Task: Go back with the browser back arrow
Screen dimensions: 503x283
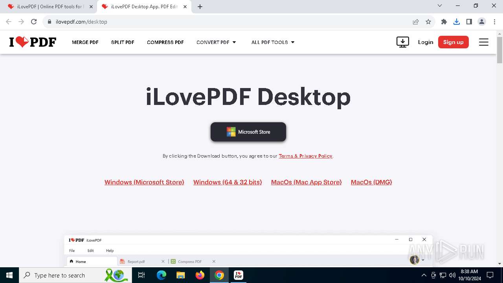Action: (x=9, y=22)
